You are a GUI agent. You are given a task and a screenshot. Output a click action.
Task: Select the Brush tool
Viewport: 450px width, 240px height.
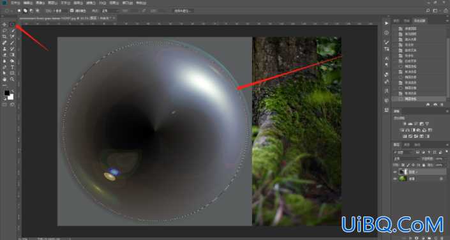pyautogui.click(x=12, y=43)
